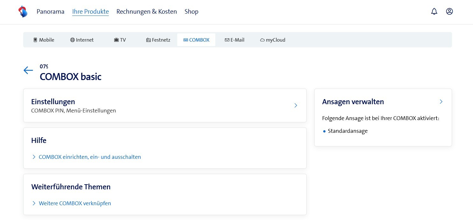473x223 pixels.
Task: Open the notifications bell
Action: click(434, 11)
